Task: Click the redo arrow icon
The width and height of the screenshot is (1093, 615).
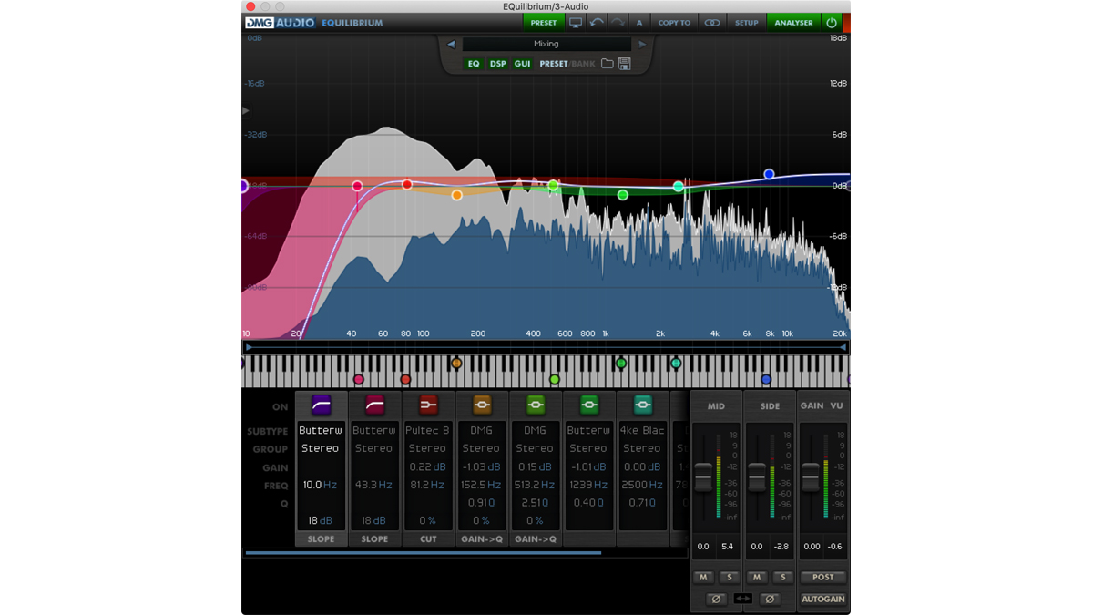Action: pos(618,23)
